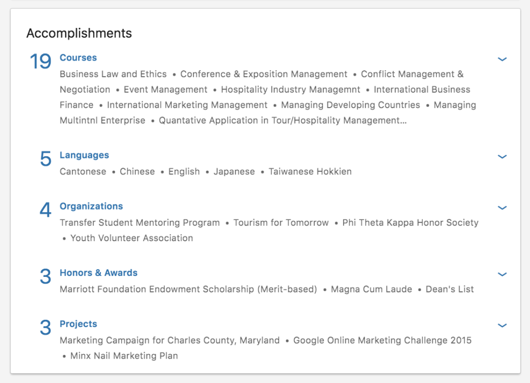Select the Japanese language entry
Image resolution: width=530 pixels, height=383 pixels.
pyautogui.click(x=234, y=171)
